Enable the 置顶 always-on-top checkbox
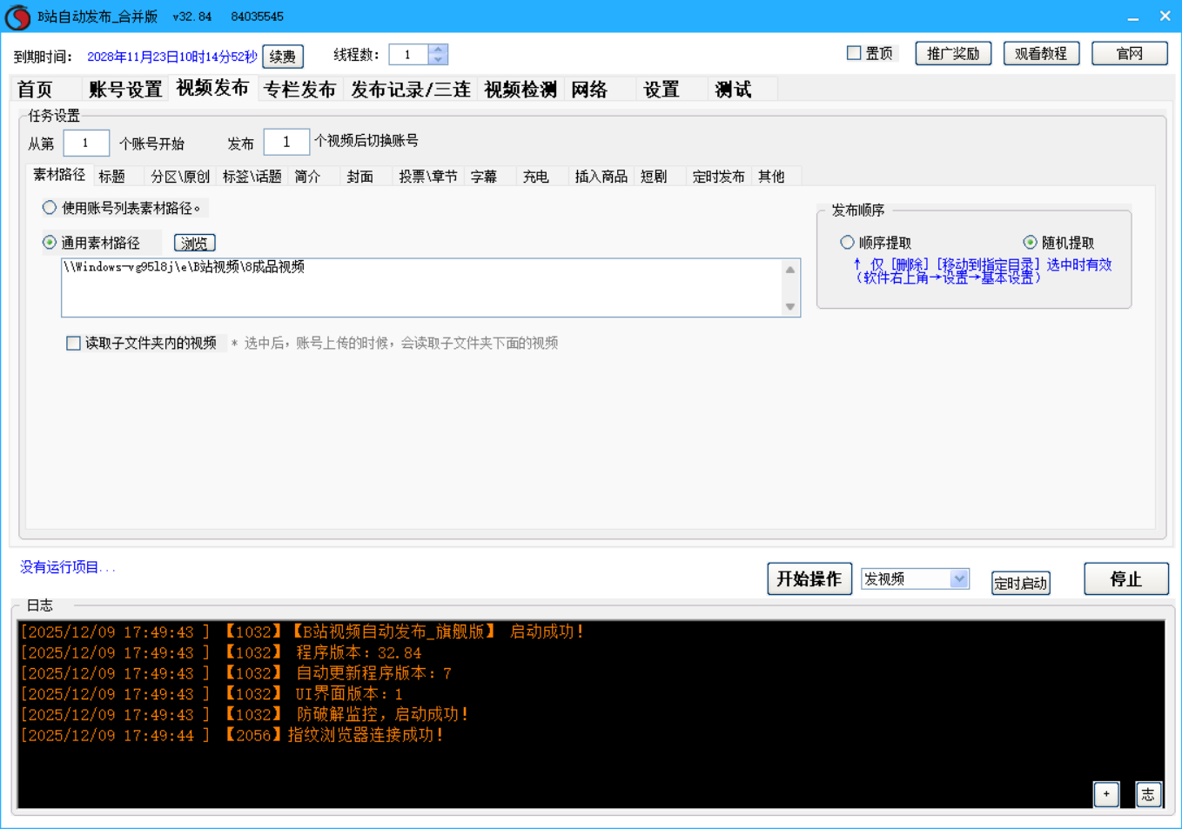 (x=854, y=53)
